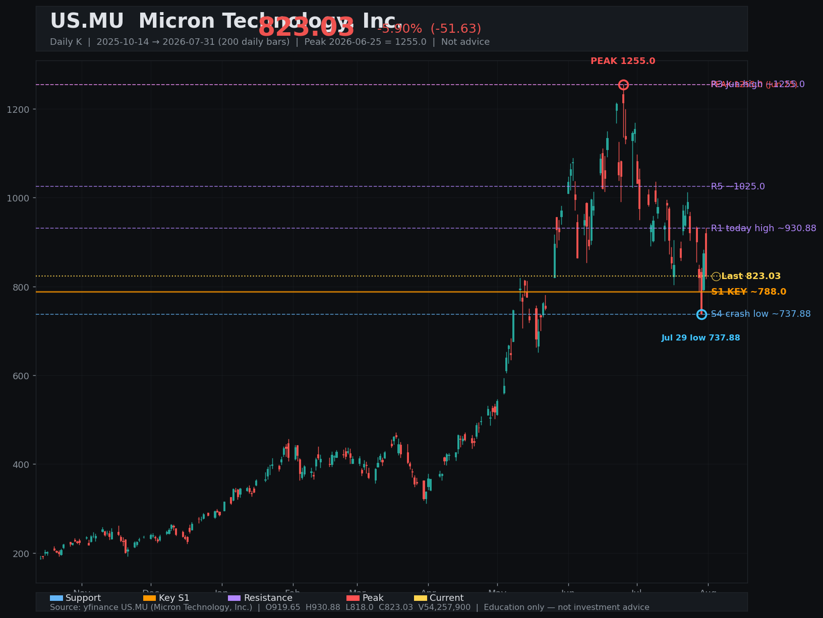Click the 400 y-axis tick label
Viewport: 823px width, 618px height.
click(21, 464)
